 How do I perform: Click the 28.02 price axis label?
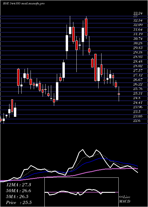pos(138,66)
